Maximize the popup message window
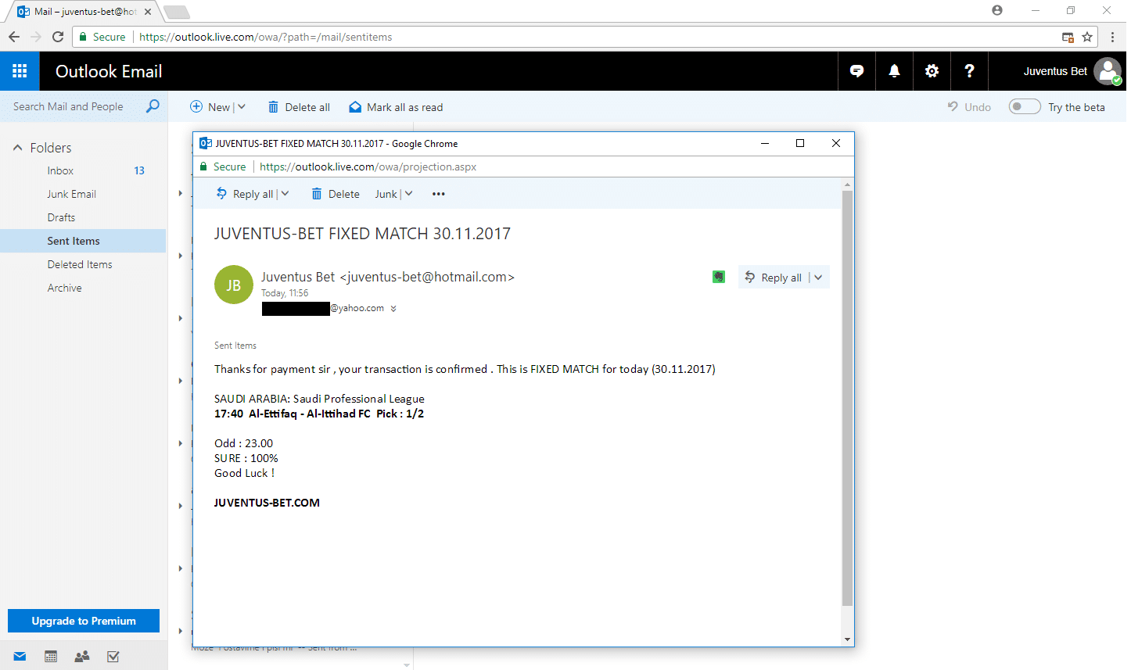The image size is (1131, 670). (800, 143)
